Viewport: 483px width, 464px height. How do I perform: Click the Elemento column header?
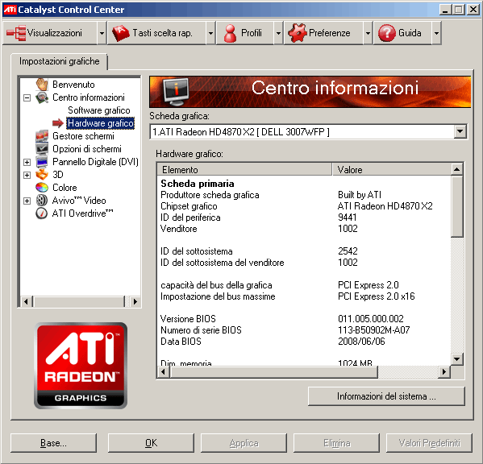tap(244, 169)
